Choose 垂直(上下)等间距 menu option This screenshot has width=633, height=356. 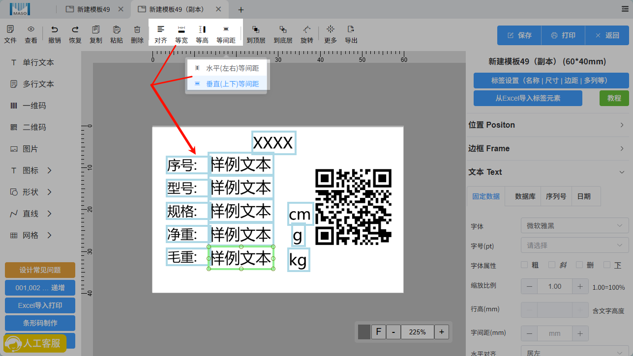coord(227,84)
